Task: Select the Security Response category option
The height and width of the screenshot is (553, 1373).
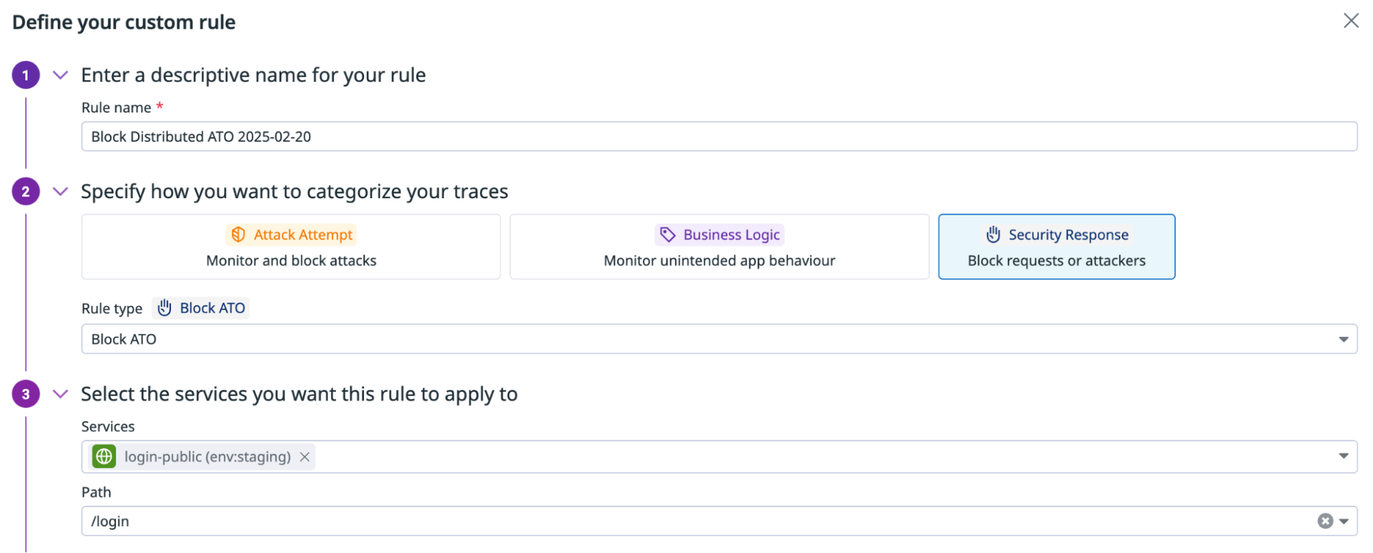Action: pyautogui.click(x=1056, y=247)
